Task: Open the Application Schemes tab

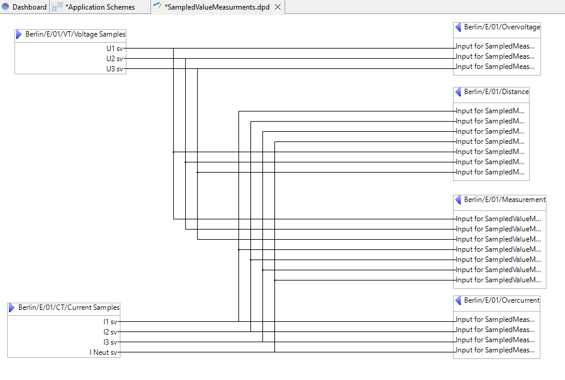Action: pyautogui.click(x=99, y=7)
